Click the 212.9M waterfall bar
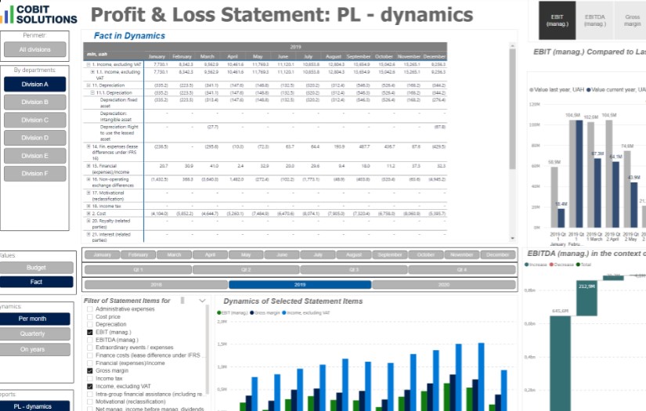The width and height of the screenshot is (646, 411). 586,298
